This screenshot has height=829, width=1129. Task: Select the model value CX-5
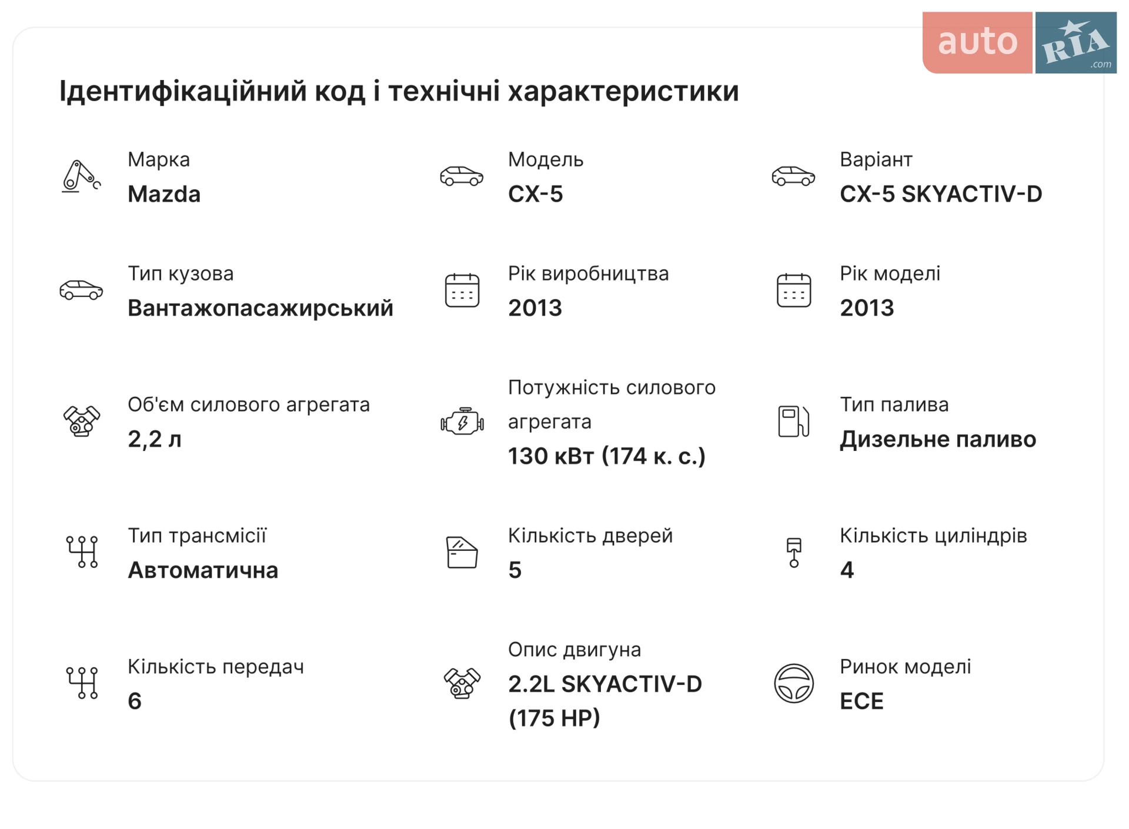tap(536, 194)
